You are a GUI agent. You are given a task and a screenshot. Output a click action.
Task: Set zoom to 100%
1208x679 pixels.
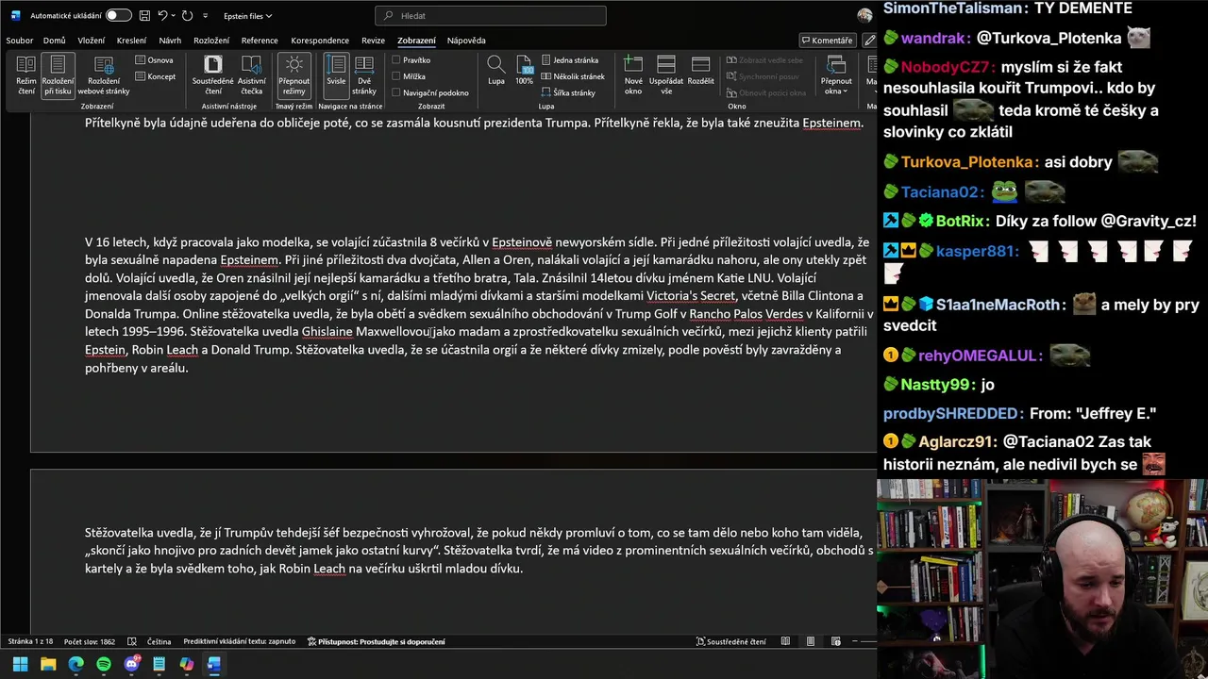pos(524,71)
